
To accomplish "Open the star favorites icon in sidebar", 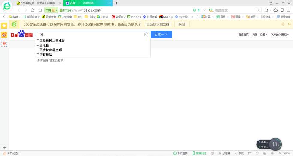I will coord(4,26).
